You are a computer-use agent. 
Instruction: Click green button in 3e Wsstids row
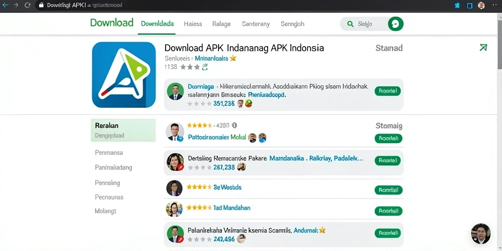(x=388, y=190)
